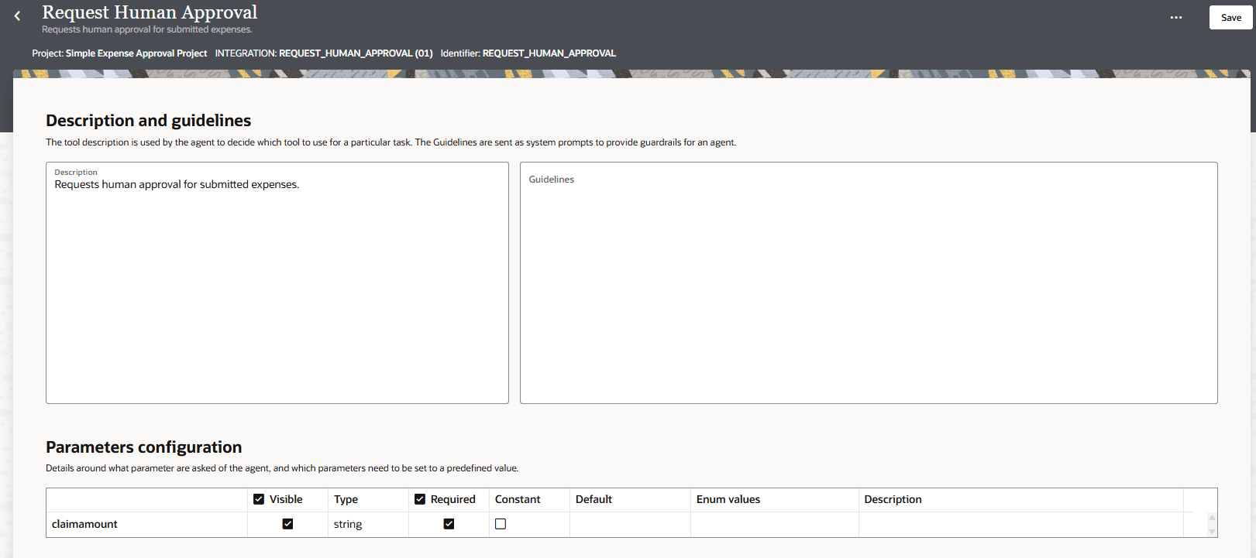The height and width of the screenshot is (558, 1256).
Task: Select the claimamount parameter name cell
Action: (x=146, y=524)
